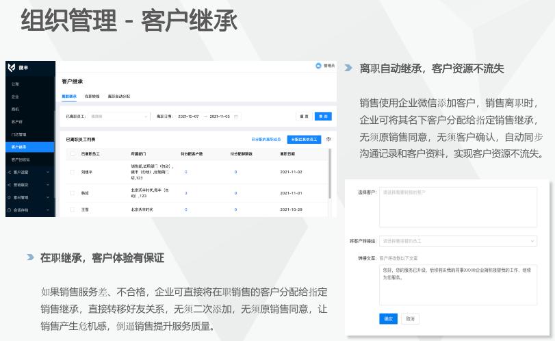The height and width of the screenshot is (341, 555).
Task: Click the start date 2021-10-07 field
Action: pyautogui.click(x=188, y=116)
